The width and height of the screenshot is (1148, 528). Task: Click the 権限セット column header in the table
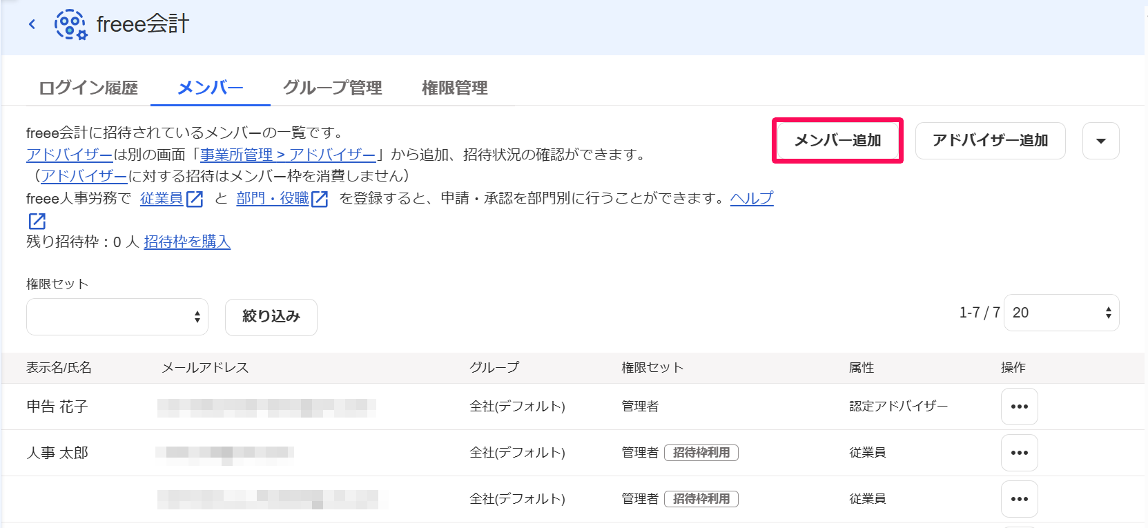[x=652, y=368]
